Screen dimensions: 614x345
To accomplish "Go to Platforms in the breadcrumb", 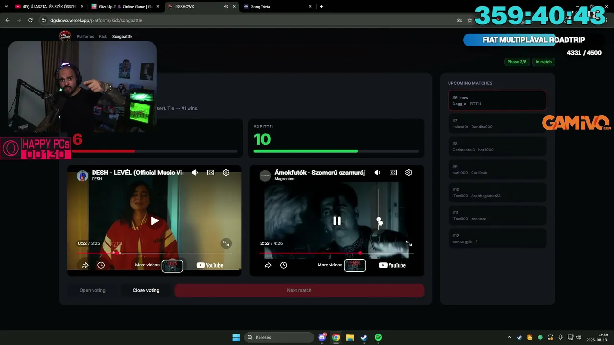I will coord(85,36).
